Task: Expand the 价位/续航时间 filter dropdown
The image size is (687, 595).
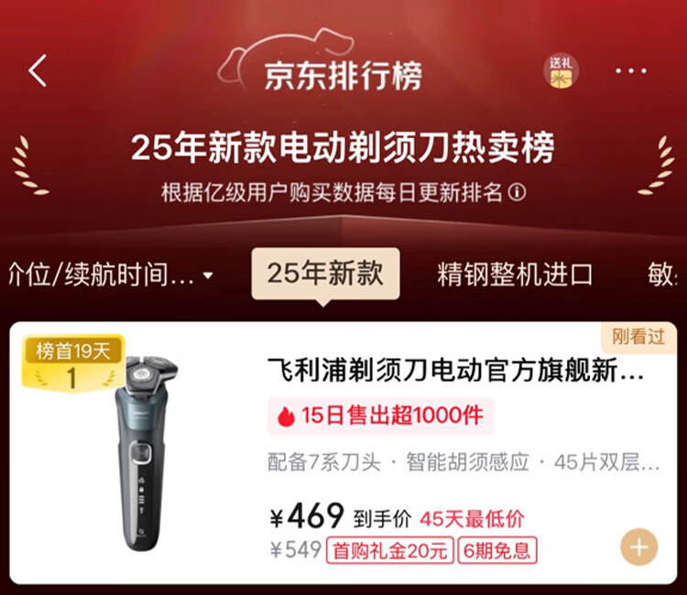Action: pos(111,275)
